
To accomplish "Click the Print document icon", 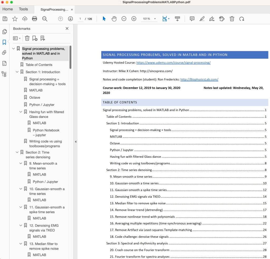I will pos(35,19).
